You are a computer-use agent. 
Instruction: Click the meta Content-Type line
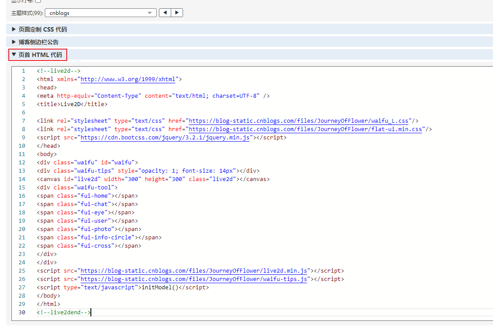point(153,96)
